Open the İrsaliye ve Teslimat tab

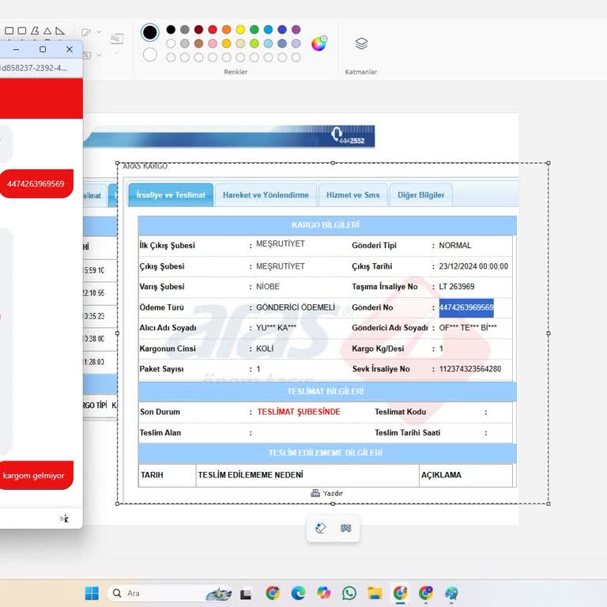point(171,194)
